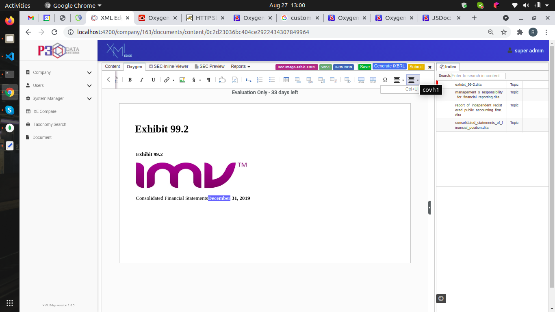Click the insert list item icon

click(x=249, y=80)
